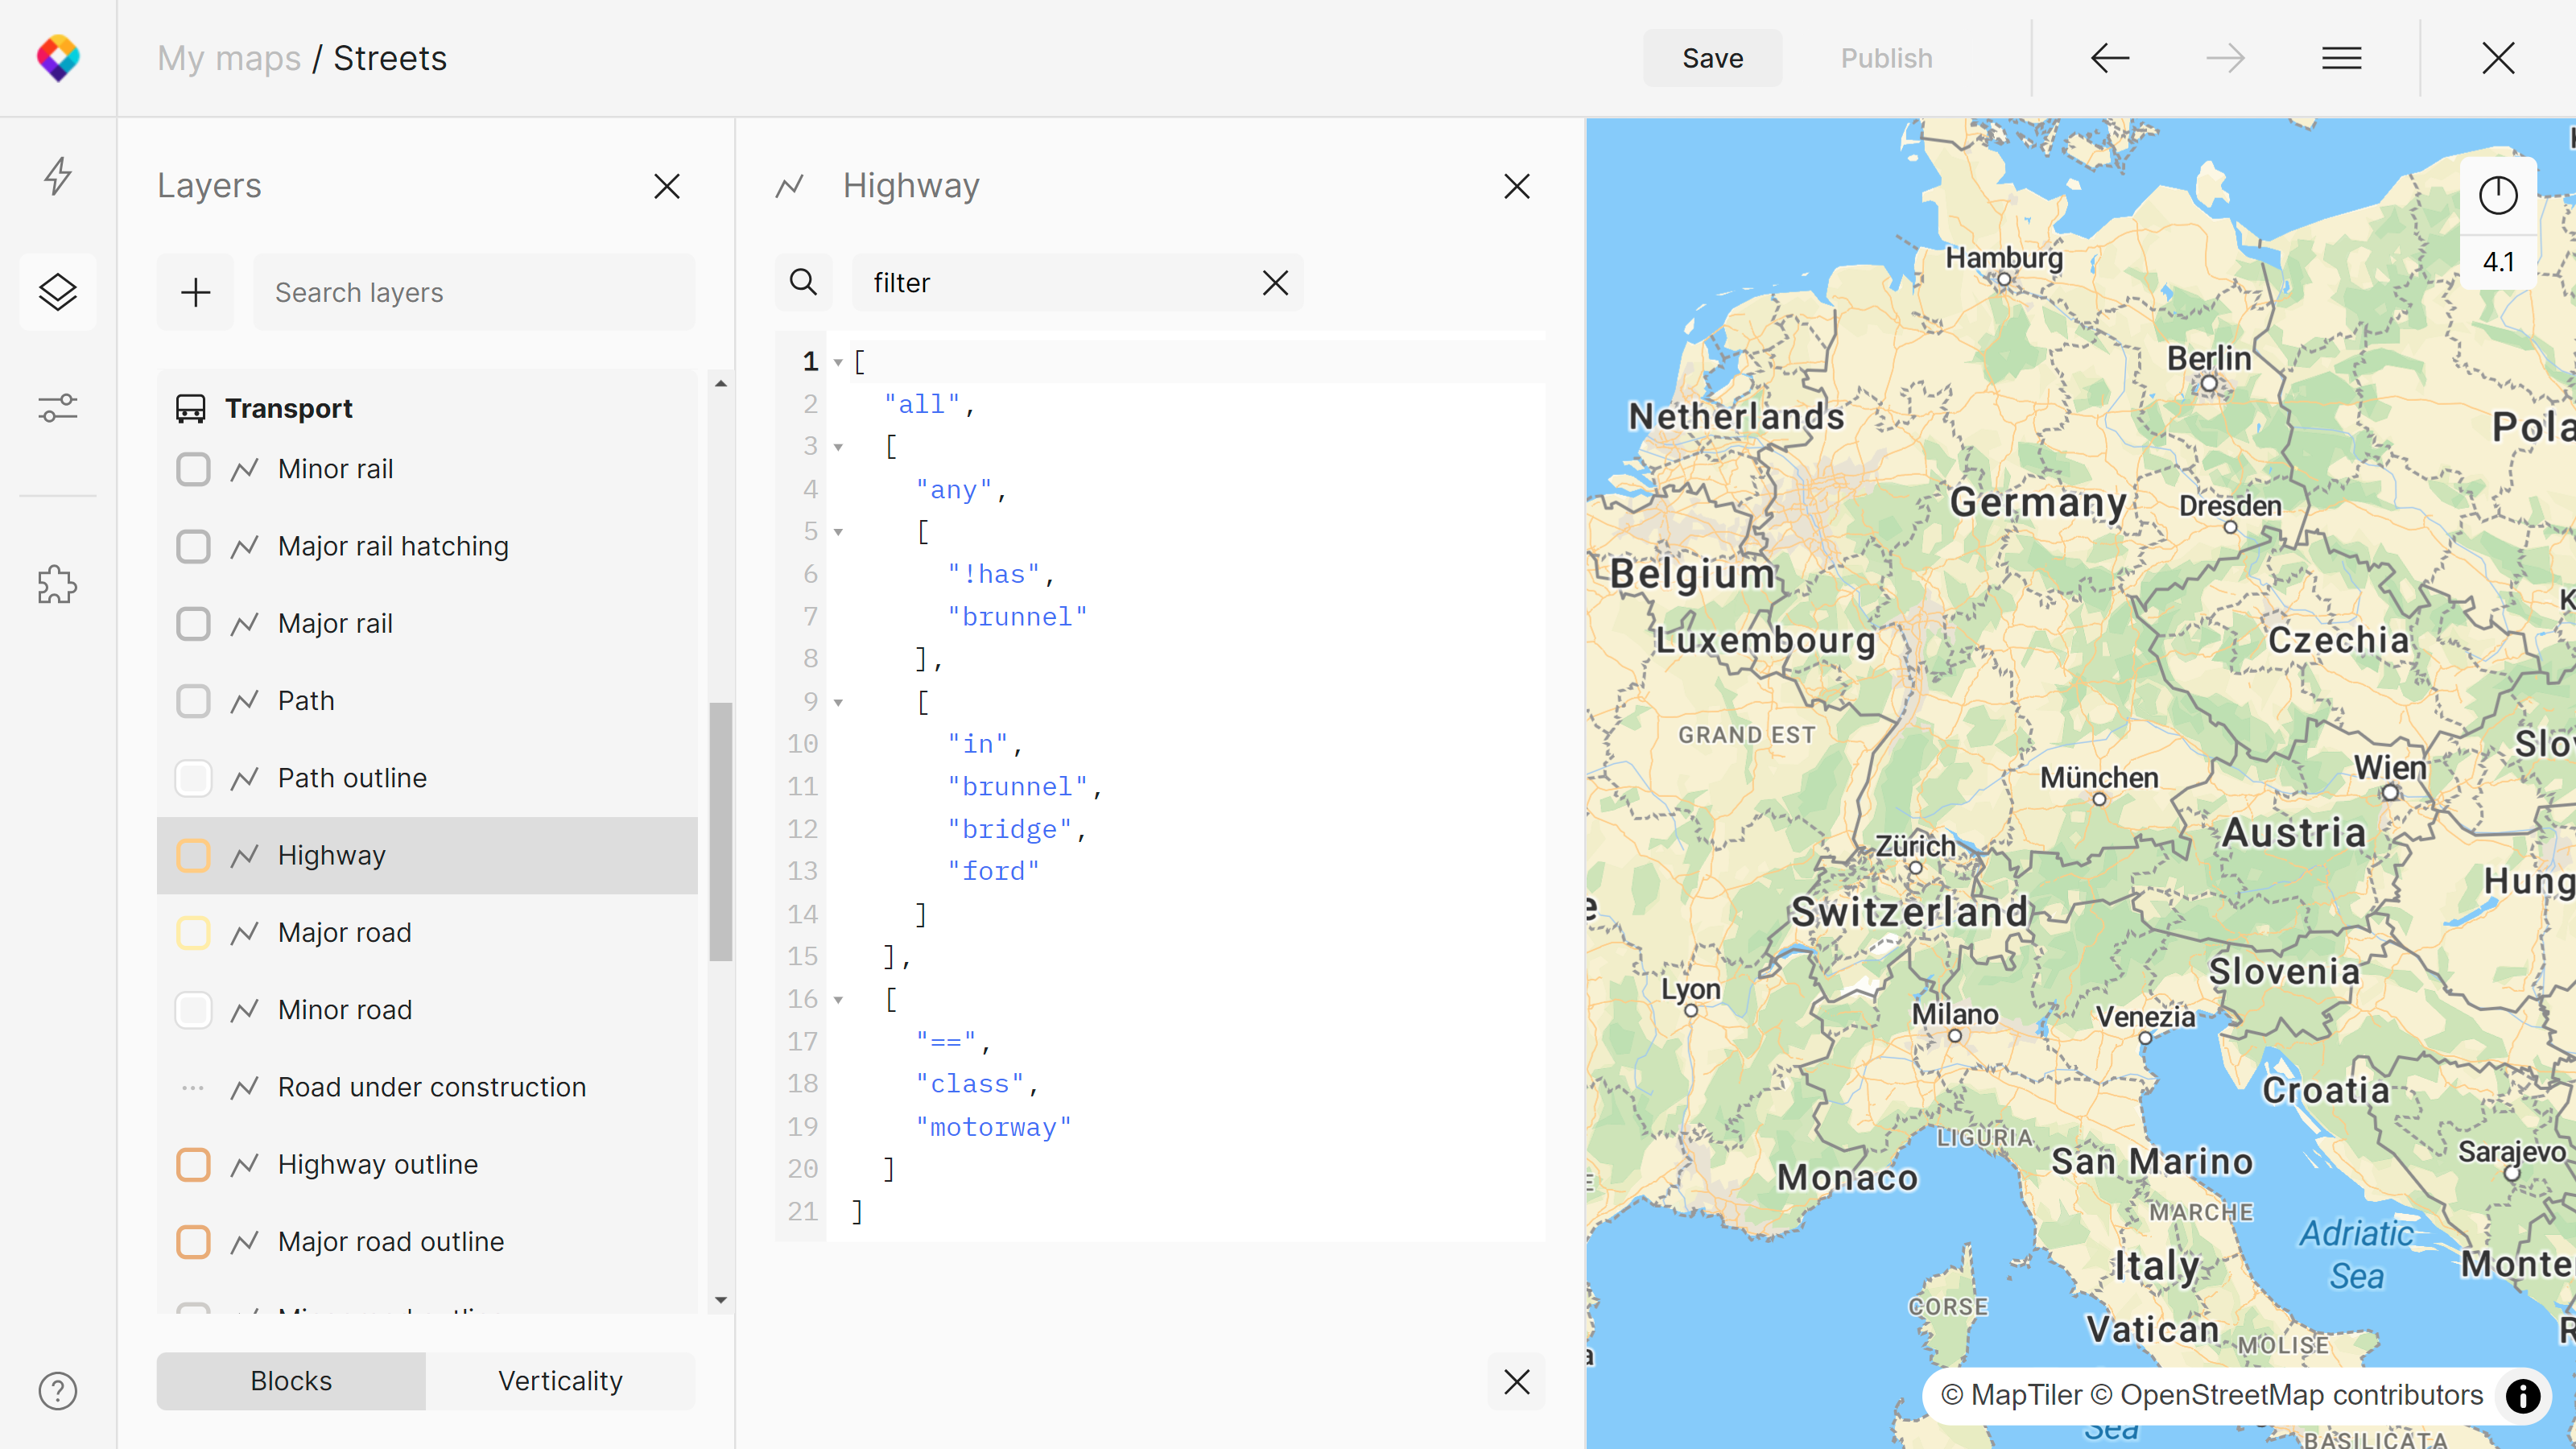Click the puzzle piece plugins icon

pyautogui.click(x=58, y=585)
